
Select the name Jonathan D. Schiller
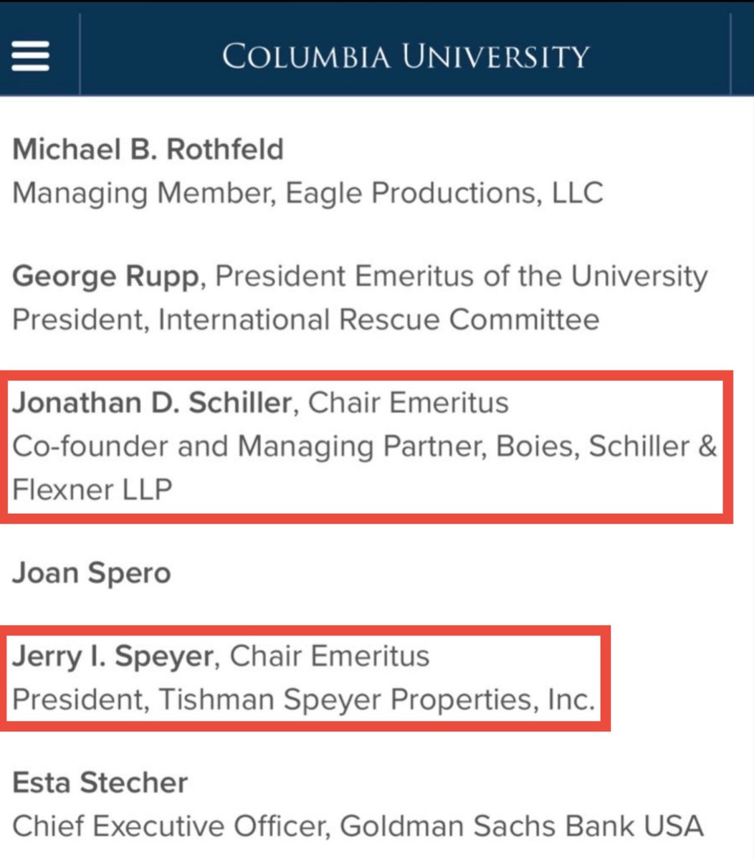(152, 403)
